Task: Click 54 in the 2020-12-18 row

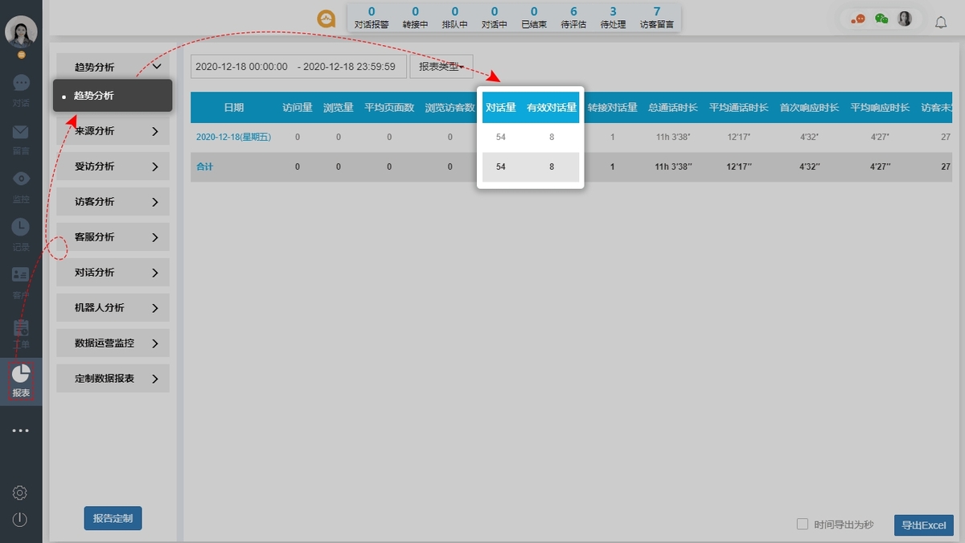Action: click(501, 138)
